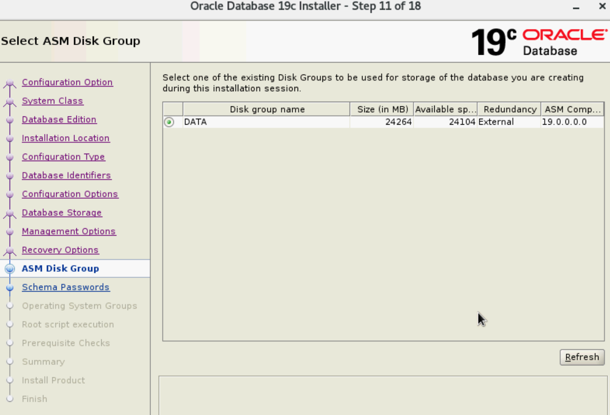Open the System Class step
This screenshot has width=610, height=415.
pos(52,101)
